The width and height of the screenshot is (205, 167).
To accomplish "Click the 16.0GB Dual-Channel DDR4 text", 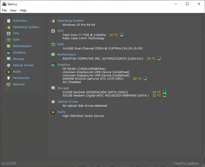I will (x=102, y=48).
